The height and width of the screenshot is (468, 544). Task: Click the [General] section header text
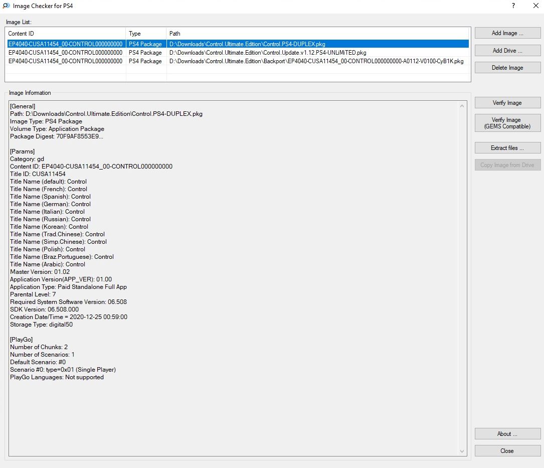pyautogui.click(x=23, y=106)
